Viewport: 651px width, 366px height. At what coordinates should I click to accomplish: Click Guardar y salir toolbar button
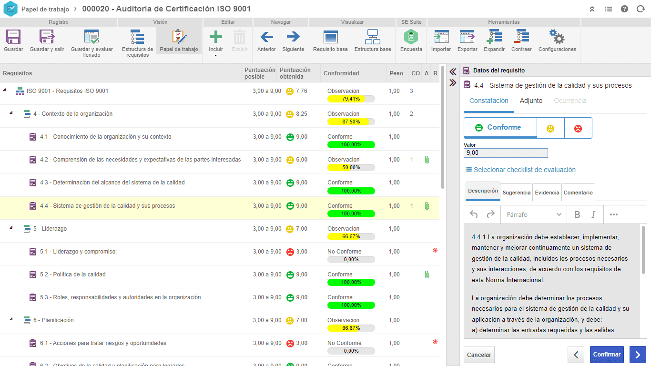click(47, 41)
